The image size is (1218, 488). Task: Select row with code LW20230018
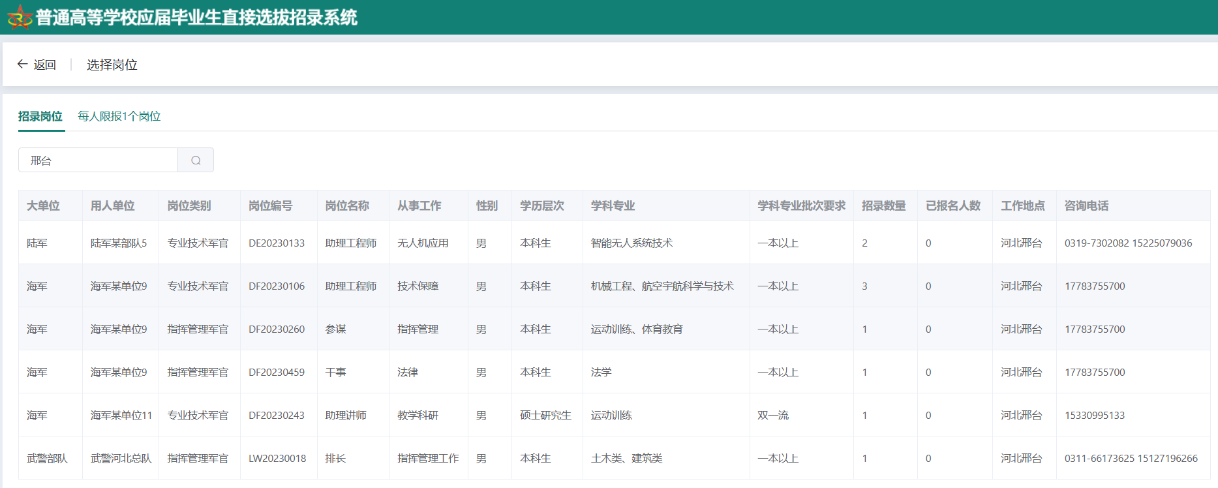[615, 458]
